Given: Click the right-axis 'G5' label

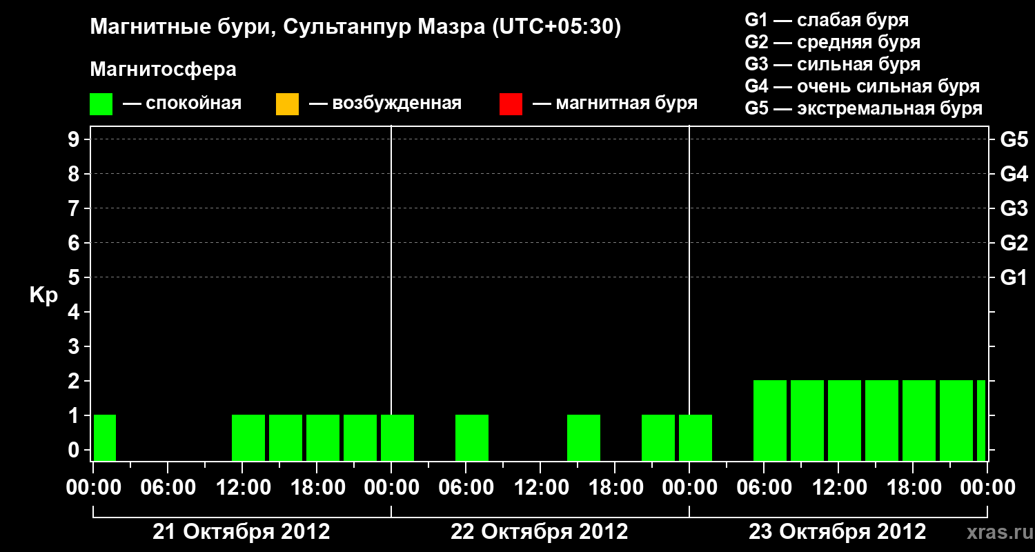Looking at the screenshot, I should [1014, 140].
